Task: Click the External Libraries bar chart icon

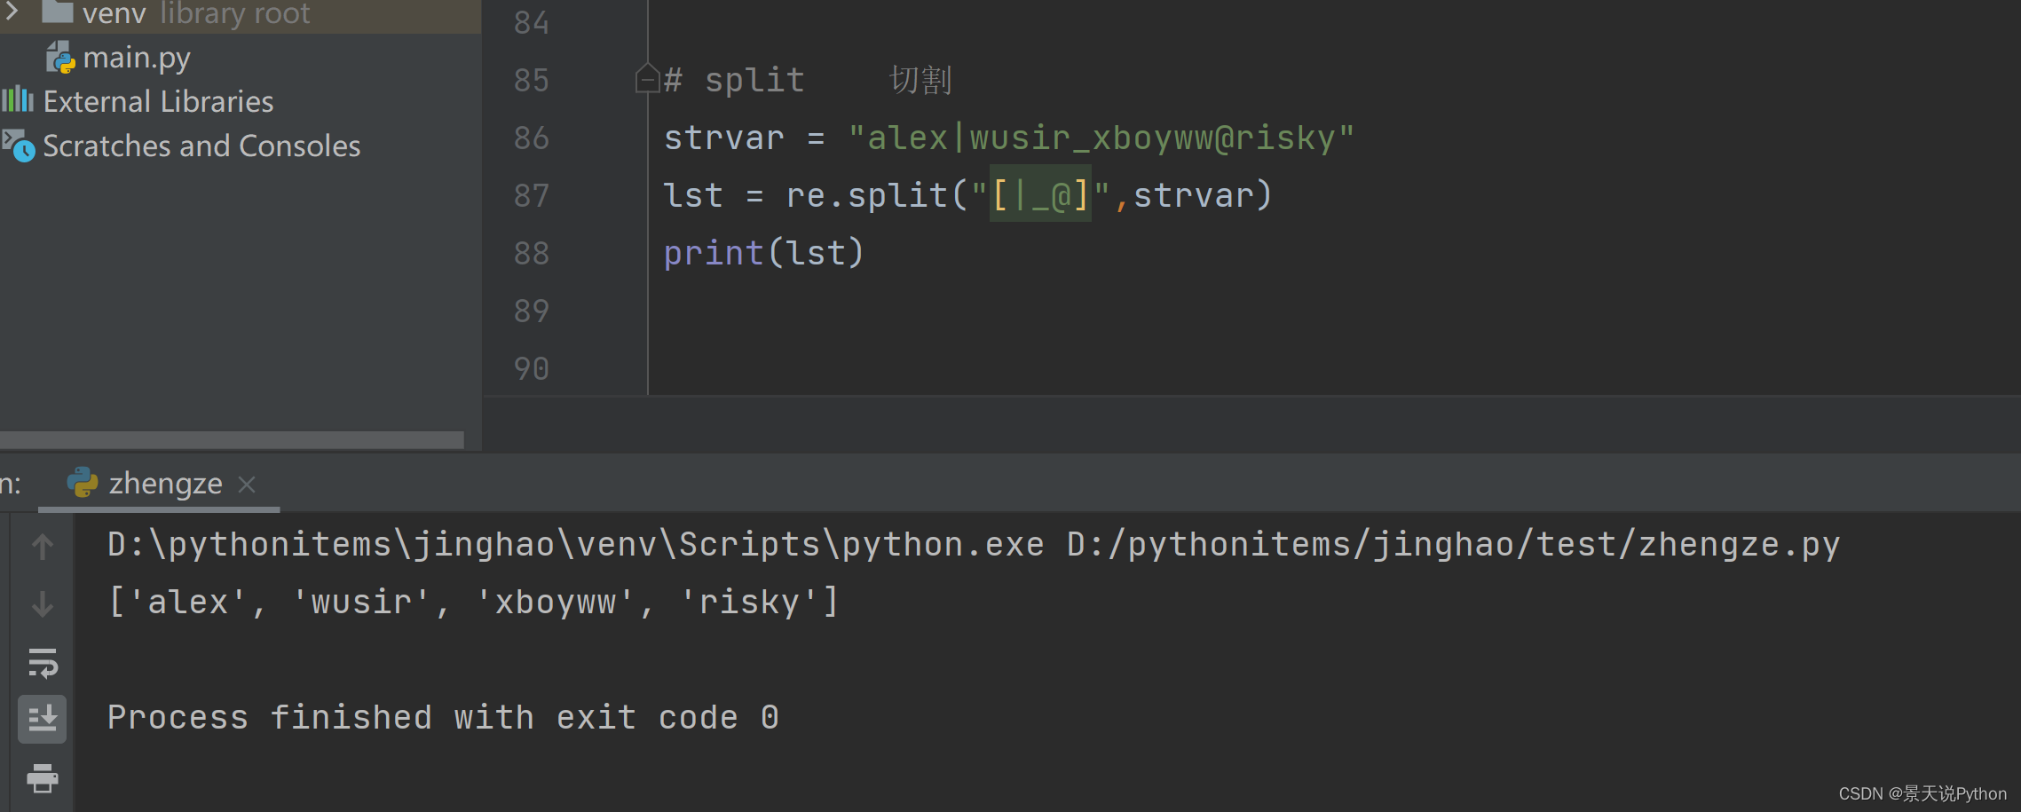Action: (18, 99)
